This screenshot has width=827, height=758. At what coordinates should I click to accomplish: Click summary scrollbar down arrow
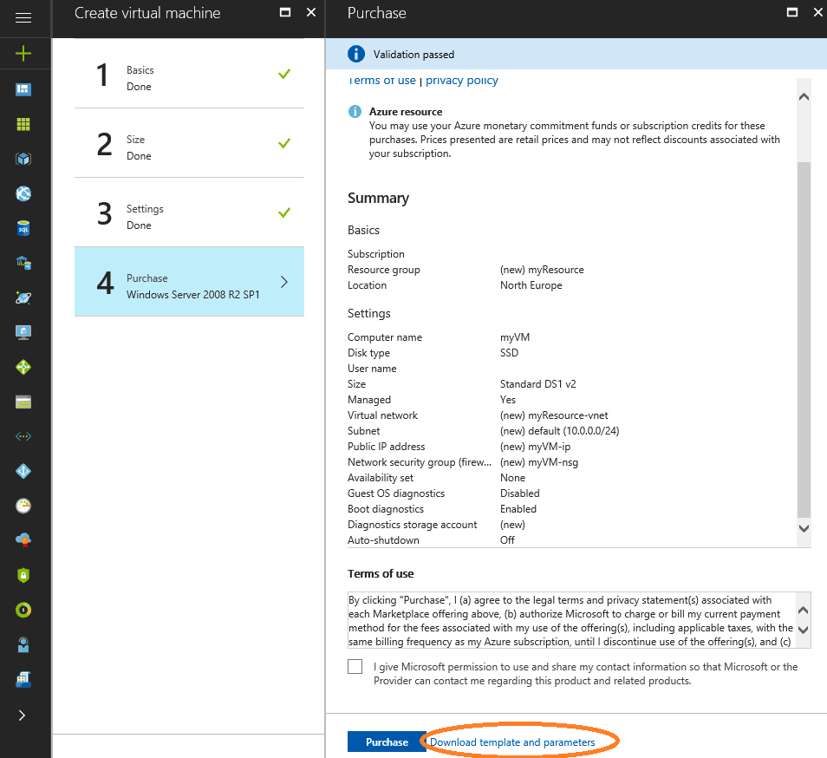pyautogui.click(x=804, y=528)
